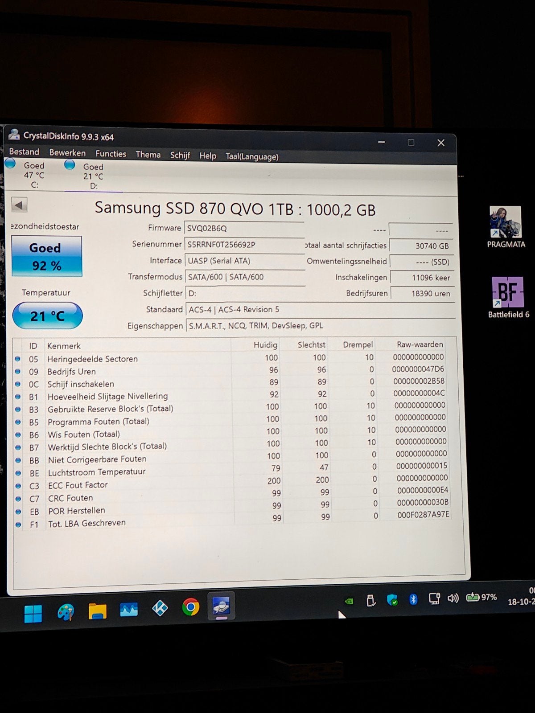Image resolution: width=535 pixels, height=713 pixels.
Task: Click status dot for CRC Fouten row
Action: [18, 499]
